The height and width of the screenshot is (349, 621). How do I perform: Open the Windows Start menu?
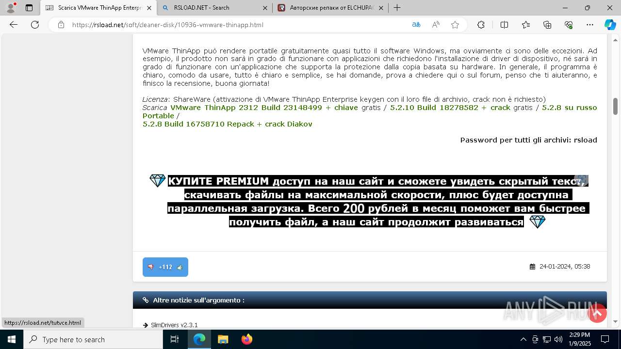[12, 339]
